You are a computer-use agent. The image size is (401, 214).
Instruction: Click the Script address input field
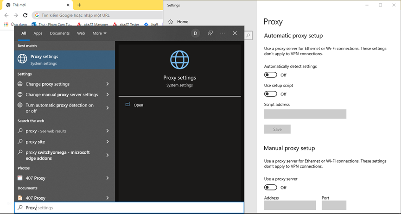click(305, 114)
